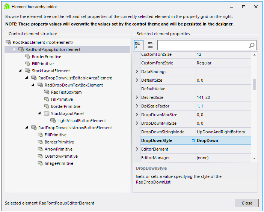The width and height of the screenshot is (264, 212).
Task: Select BorderPrimitive under RadFontPopupEditorElement
Action: coord(47,57)
